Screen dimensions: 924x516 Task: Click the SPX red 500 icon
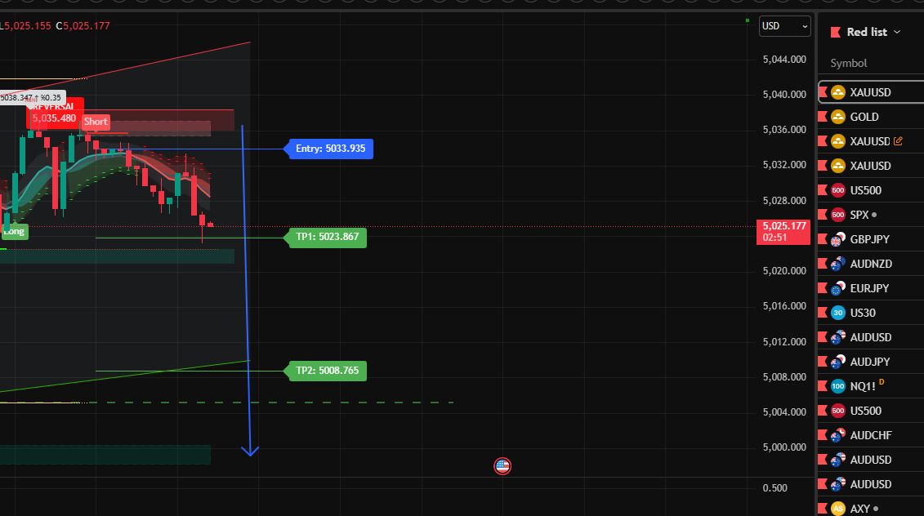[x=838, y=215]
